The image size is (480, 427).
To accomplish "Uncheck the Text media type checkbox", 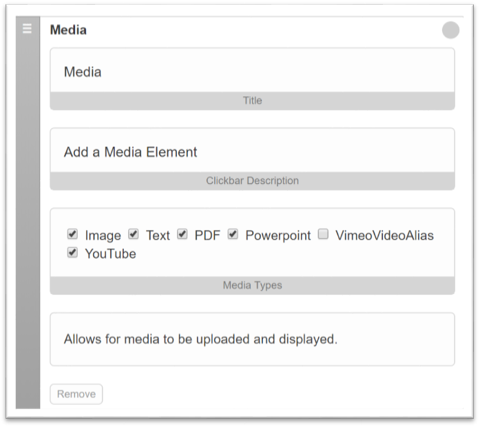I will (x=134, y=234).
